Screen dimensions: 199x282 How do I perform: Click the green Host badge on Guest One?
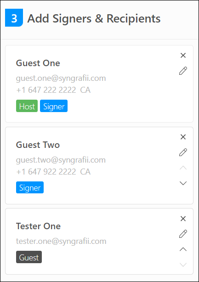click(x=27, y=106)
